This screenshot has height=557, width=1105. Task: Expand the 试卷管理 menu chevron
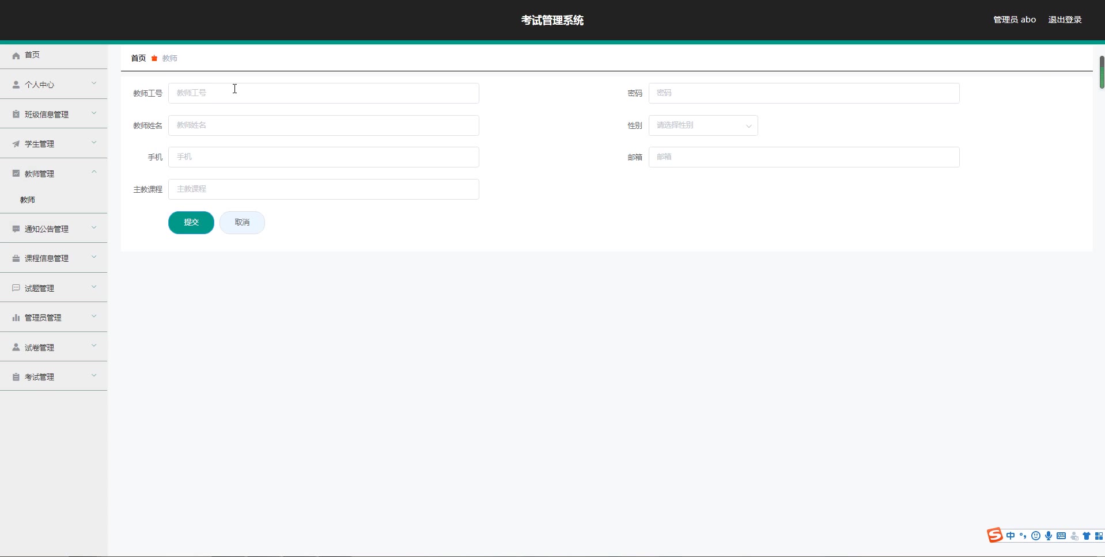[94, 346]
